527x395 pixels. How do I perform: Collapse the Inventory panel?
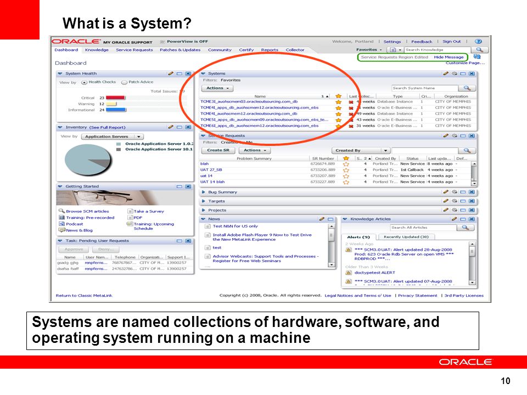(60, 127)
